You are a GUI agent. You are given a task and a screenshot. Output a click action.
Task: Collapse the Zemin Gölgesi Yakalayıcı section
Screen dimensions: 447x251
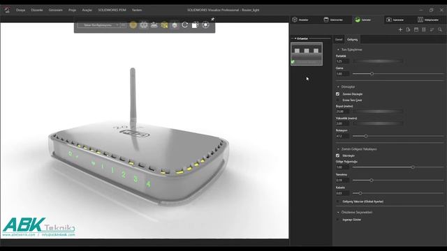(338, 149)
